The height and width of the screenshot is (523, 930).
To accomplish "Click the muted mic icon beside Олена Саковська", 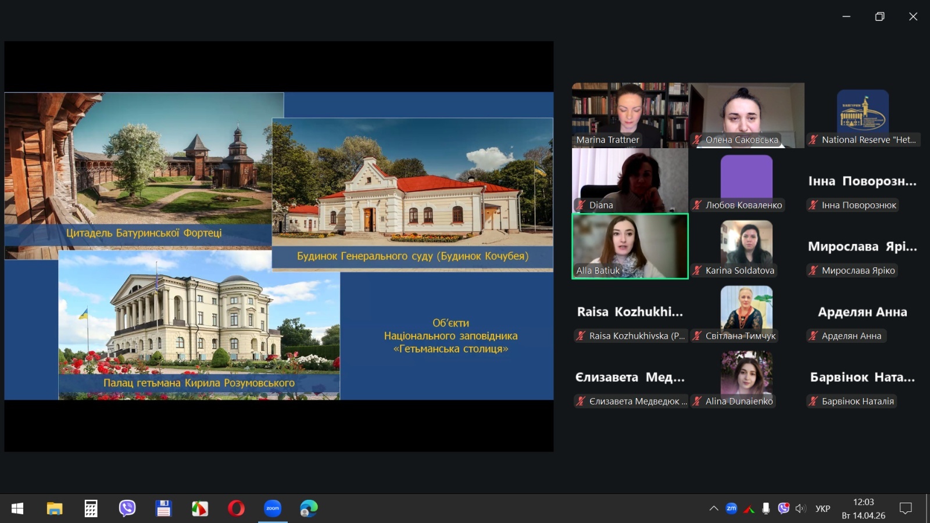I will 697,139.
